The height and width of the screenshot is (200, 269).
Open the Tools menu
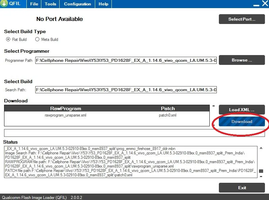(50, 4)
